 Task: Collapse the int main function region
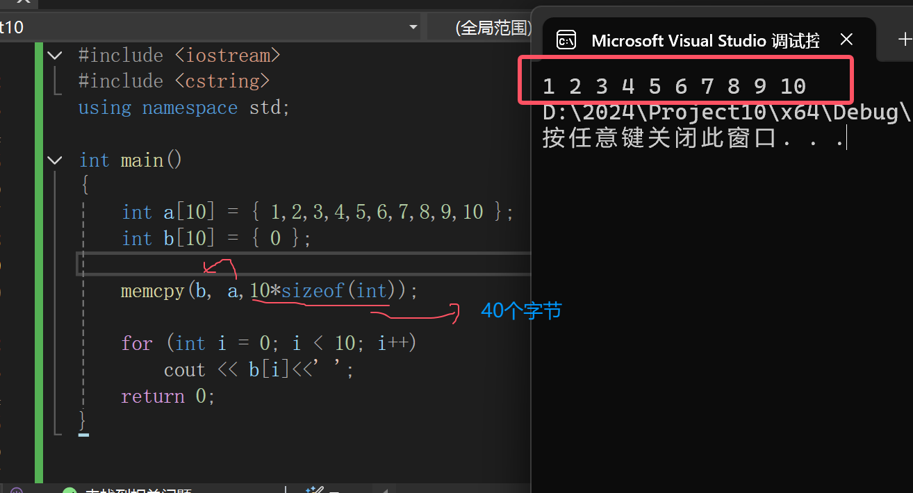point(55,160)
